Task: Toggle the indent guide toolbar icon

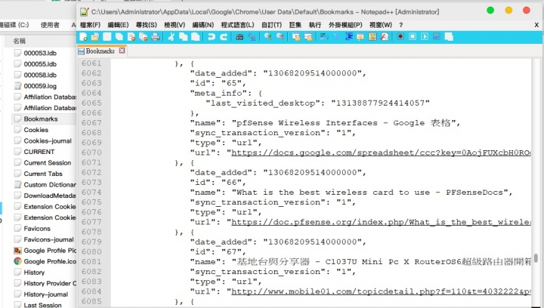Action: click(348, 37)
